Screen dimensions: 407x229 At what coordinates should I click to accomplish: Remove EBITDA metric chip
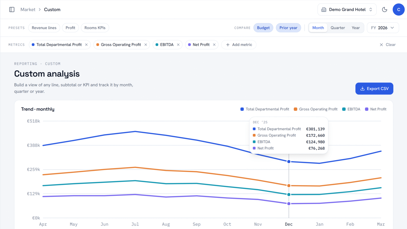click(178, 45)
